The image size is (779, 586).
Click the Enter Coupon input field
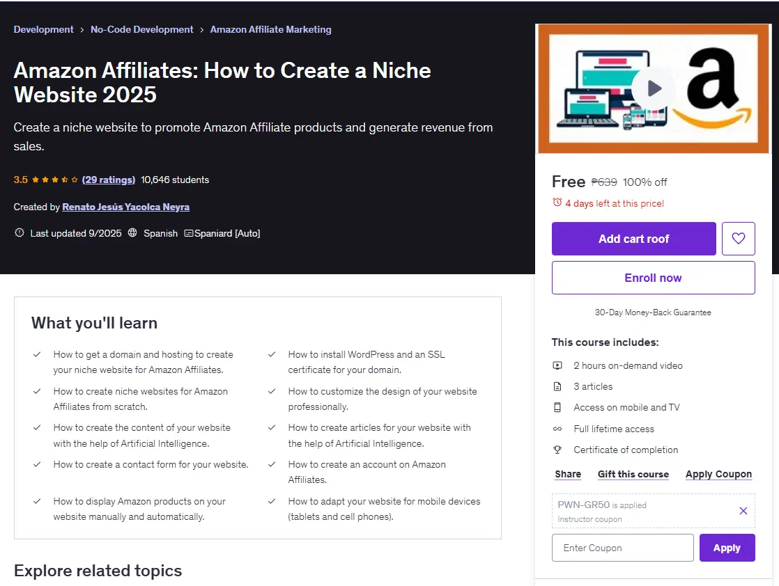pos(622,548)
